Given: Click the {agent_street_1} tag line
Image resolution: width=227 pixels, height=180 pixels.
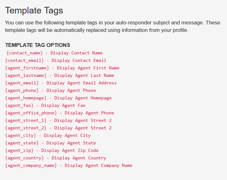Looking at the screenshot, I should (58, 121).
